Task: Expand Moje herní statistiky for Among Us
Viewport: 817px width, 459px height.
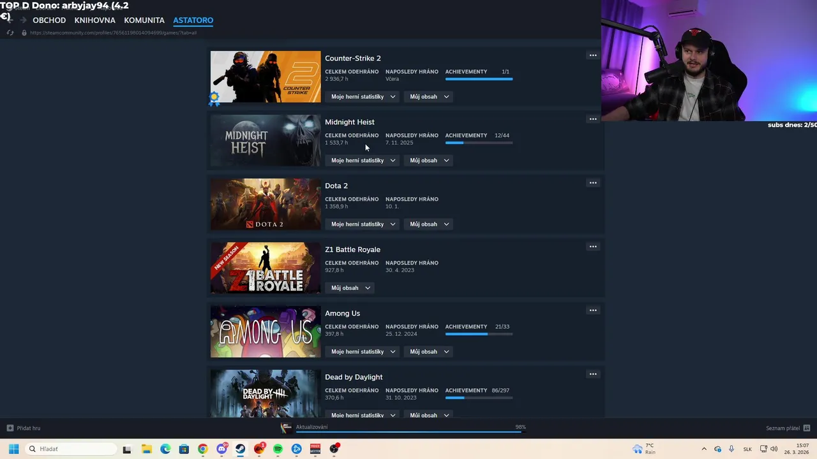Action: (363, 352)
